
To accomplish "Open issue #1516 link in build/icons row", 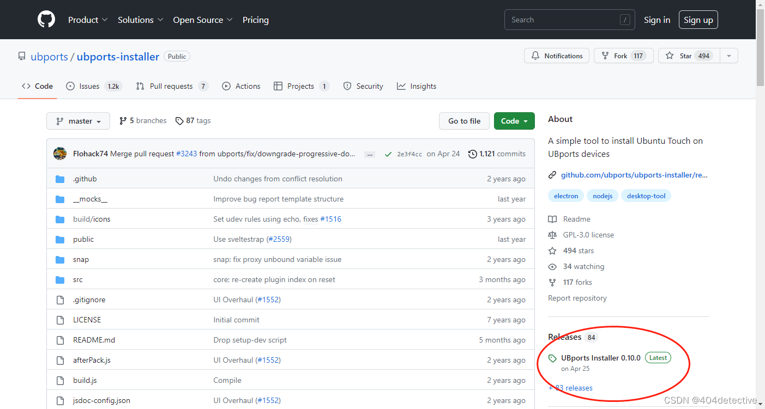I will (330, 219).
